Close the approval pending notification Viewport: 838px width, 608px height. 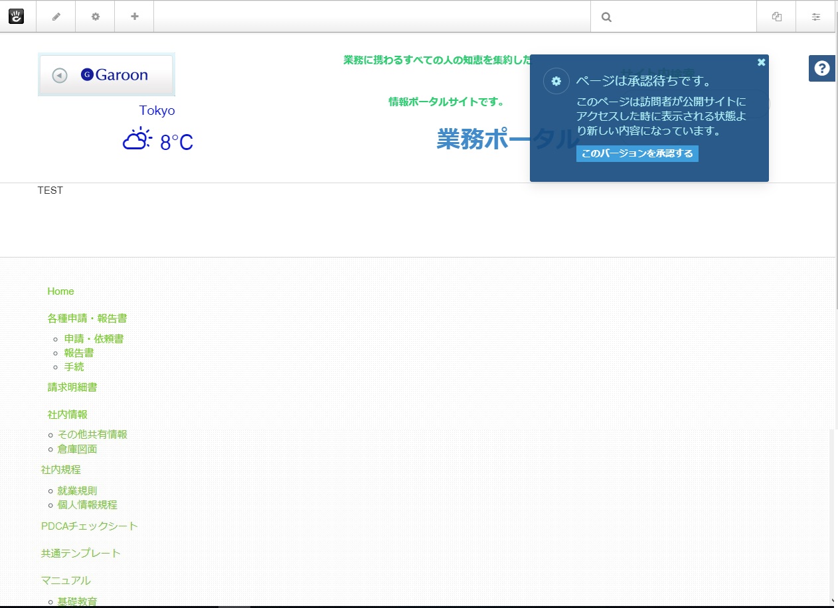point(762,62)
